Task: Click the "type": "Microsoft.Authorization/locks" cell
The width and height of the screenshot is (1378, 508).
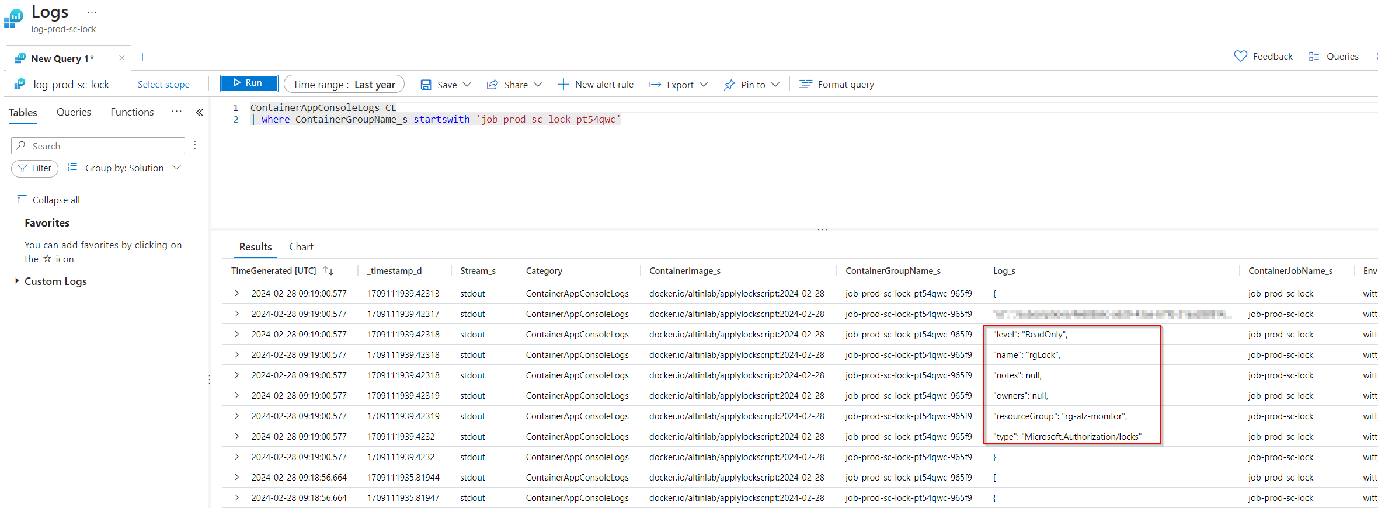Action: (x=1067, y=437)
